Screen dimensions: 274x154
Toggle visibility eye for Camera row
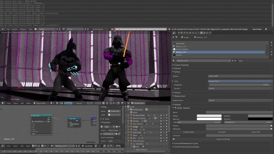click(x=161, y=121)
